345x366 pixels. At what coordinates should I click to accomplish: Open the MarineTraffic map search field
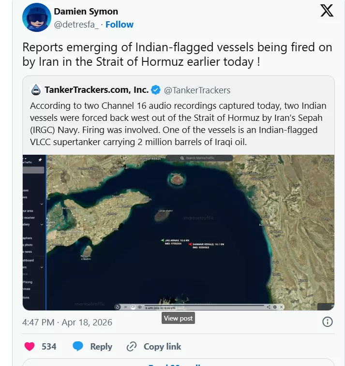(x=206, y=158)
